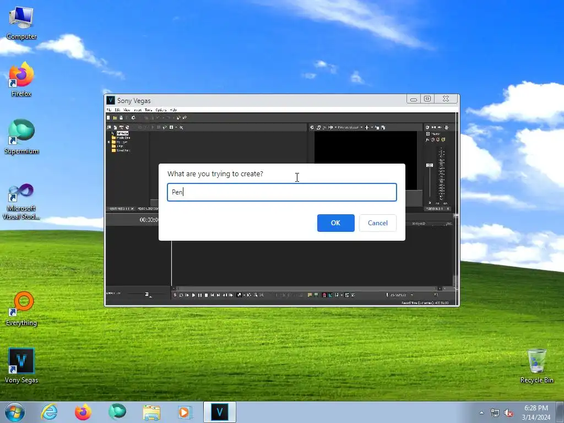Screen dimensions: 564x423
Task: Close the Project Media tab
Action: (x=132, y=209)
